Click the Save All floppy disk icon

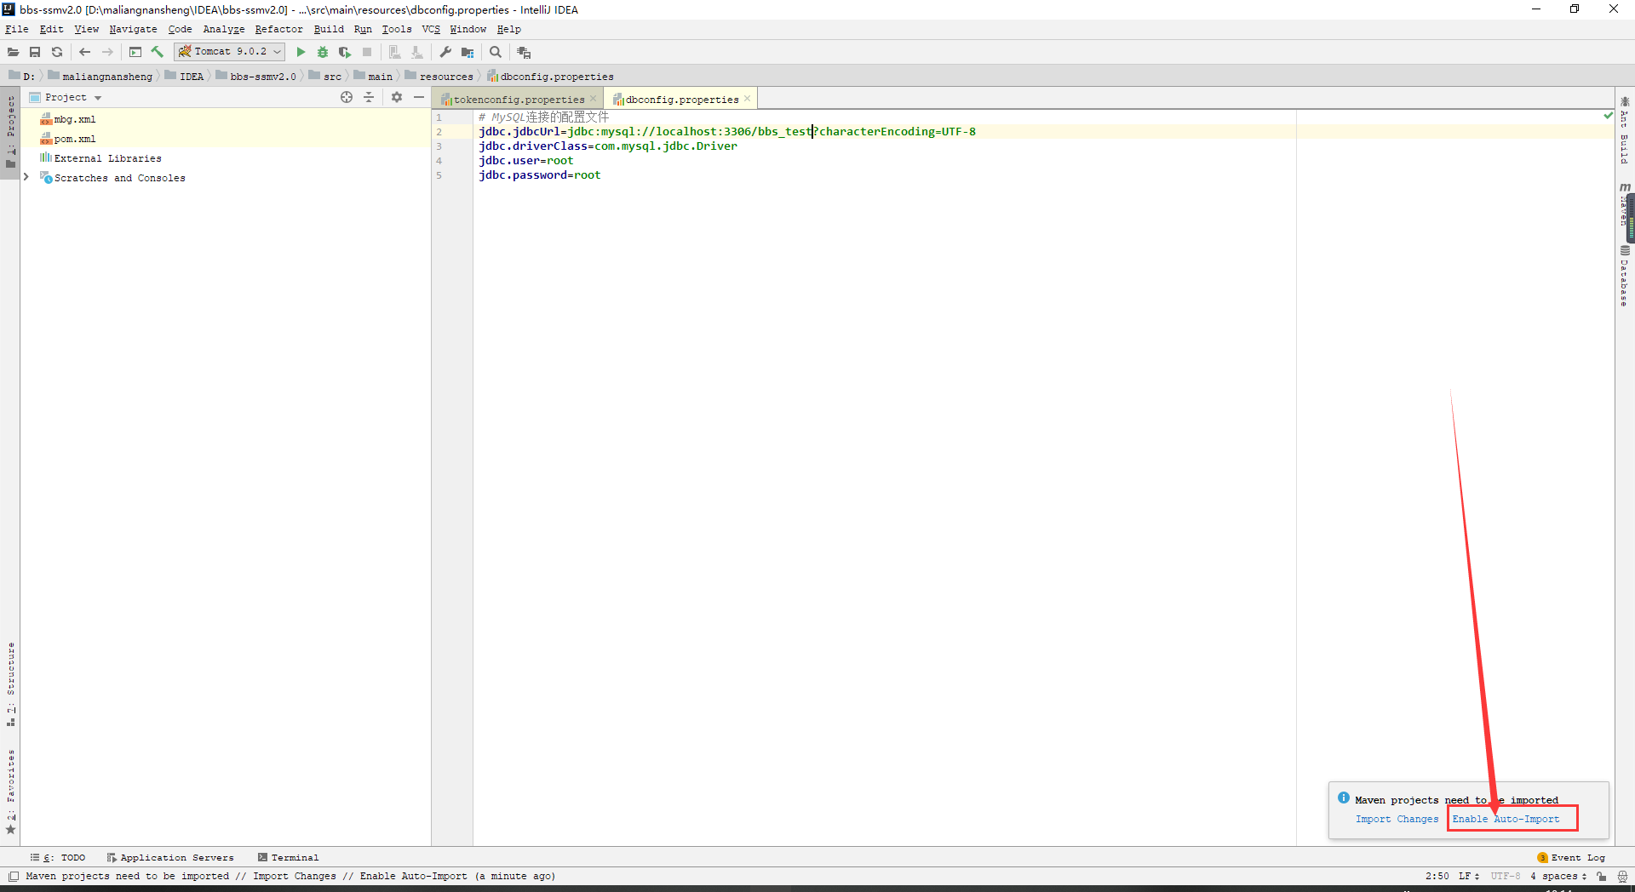(35, 52)
